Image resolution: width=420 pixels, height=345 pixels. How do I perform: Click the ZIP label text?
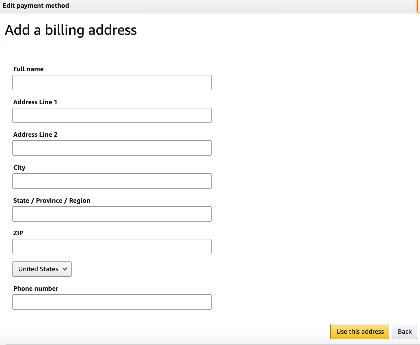pos(18,233)
